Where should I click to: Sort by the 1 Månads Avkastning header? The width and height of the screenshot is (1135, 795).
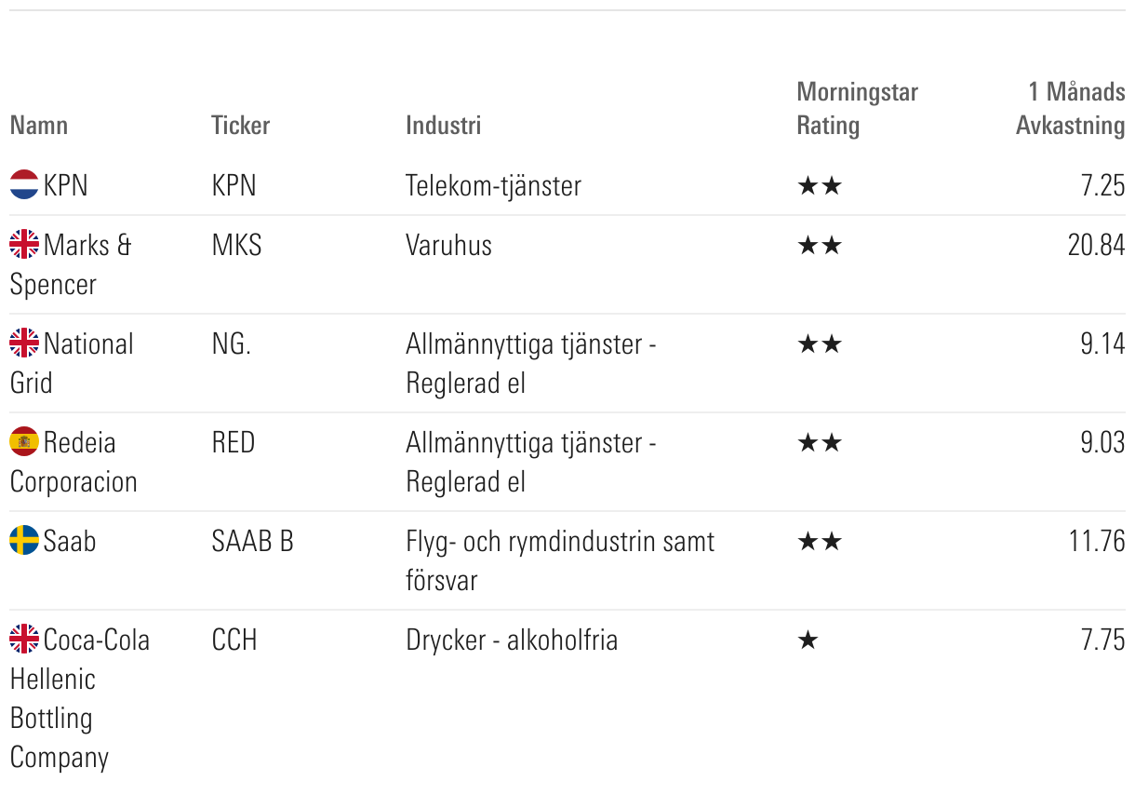1071,108
